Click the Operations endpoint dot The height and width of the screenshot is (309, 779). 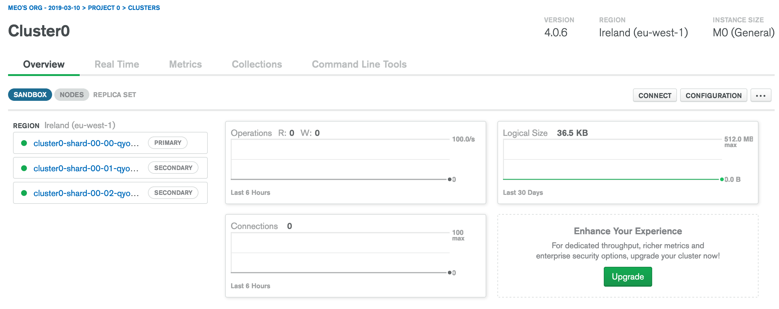(449, 179)
